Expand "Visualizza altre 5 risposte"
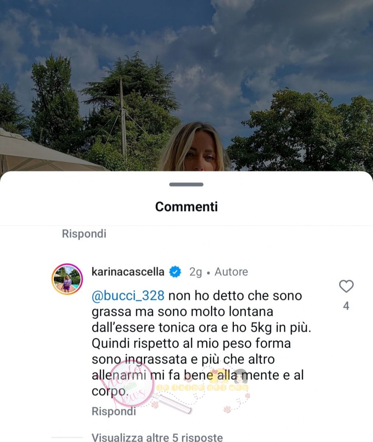 coord(157,437)
